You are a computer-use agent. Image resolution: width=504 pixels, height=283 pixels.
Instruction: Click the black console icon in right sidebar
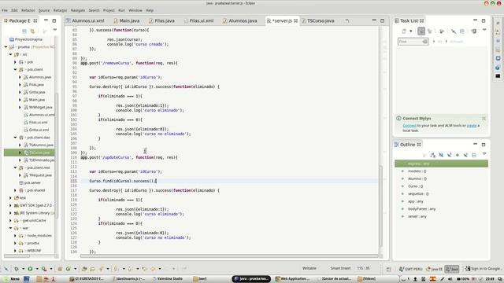[x=498, y=76]
